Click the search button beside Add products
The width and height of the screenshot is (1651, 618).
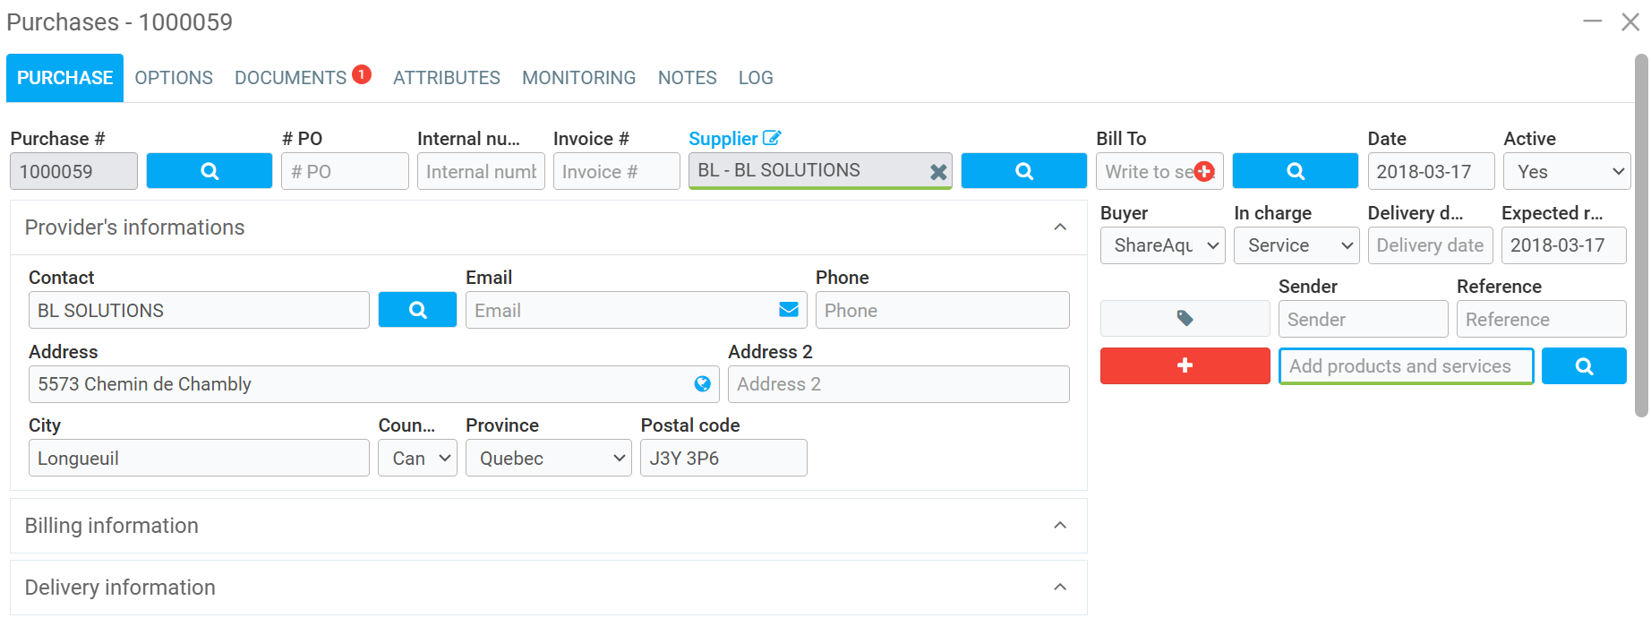click(1583, 366)
